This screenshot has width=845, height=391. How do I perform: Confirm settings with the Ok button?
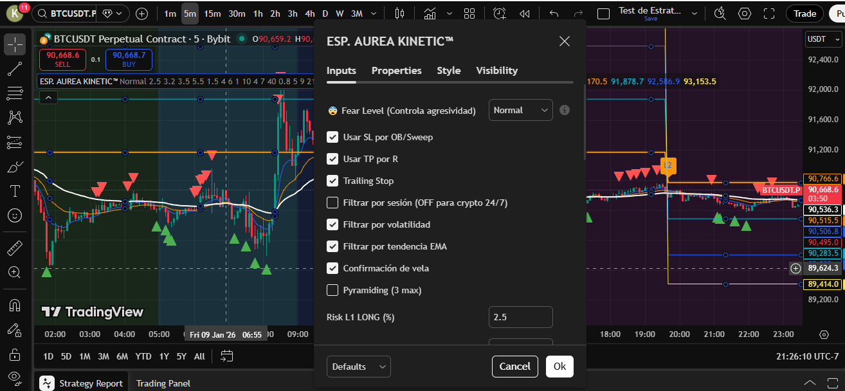pyautogui.click(x=559, y=366)
